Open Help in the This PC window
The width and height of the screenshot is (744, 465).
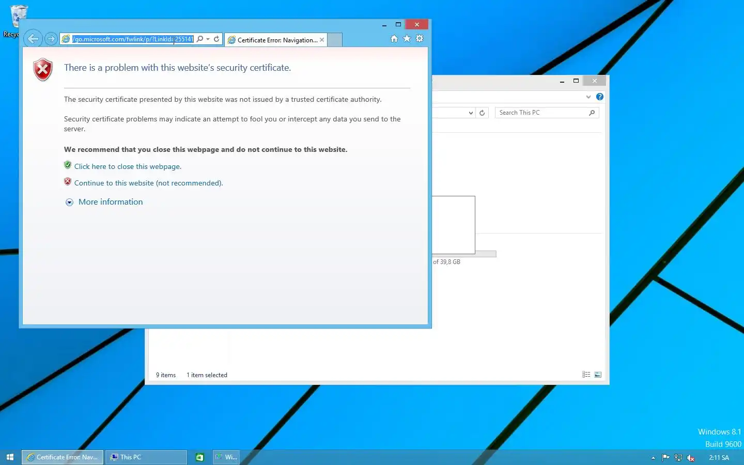(x=600, y=97)
